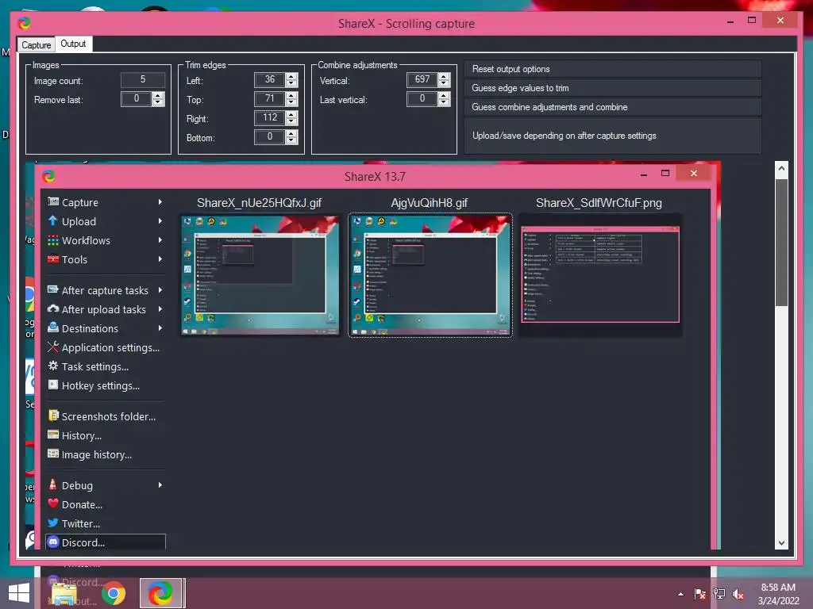Decrease the Last vertical value
Screen dimensions: 813x609
click(444, 102)
